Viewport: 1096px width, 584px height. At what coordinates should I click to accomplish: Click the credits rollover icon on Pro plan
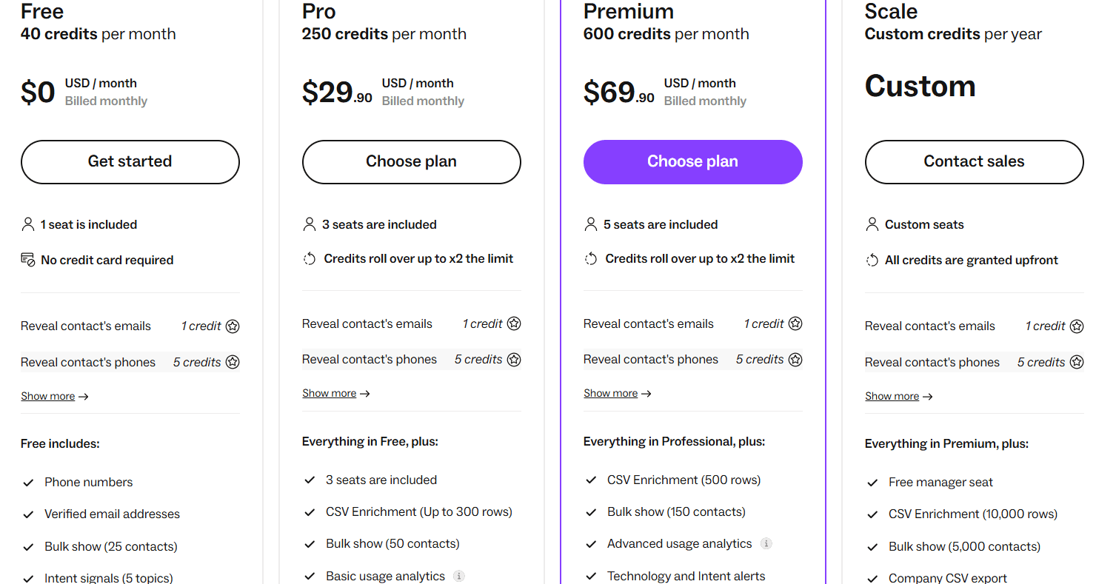(x=310, y=258)
